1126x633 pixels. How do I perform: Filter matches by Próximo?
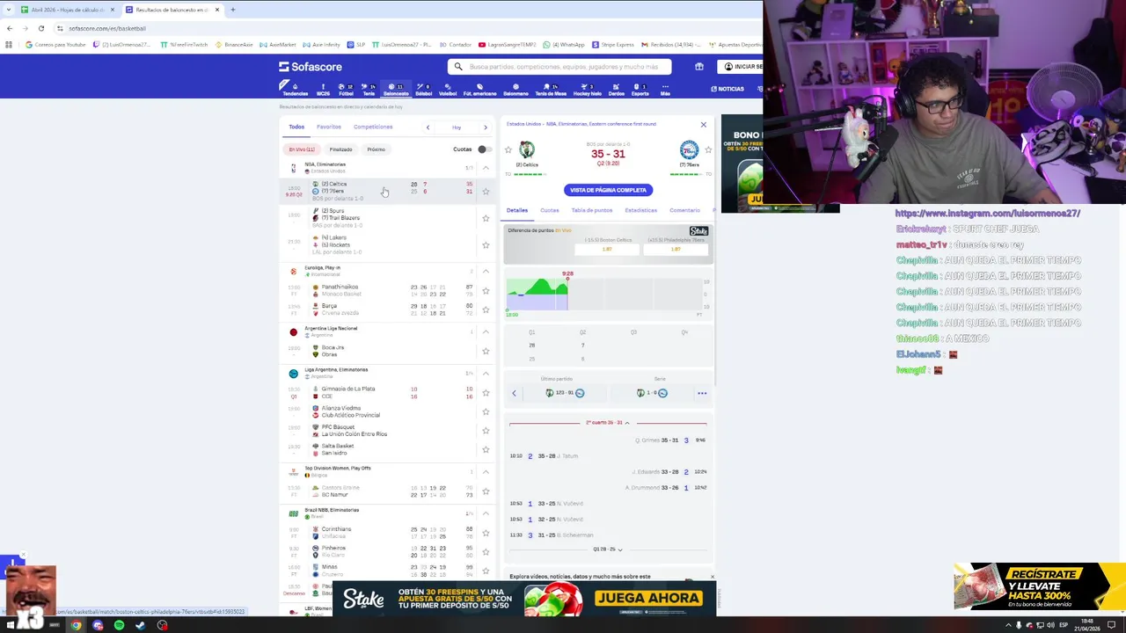376,149
